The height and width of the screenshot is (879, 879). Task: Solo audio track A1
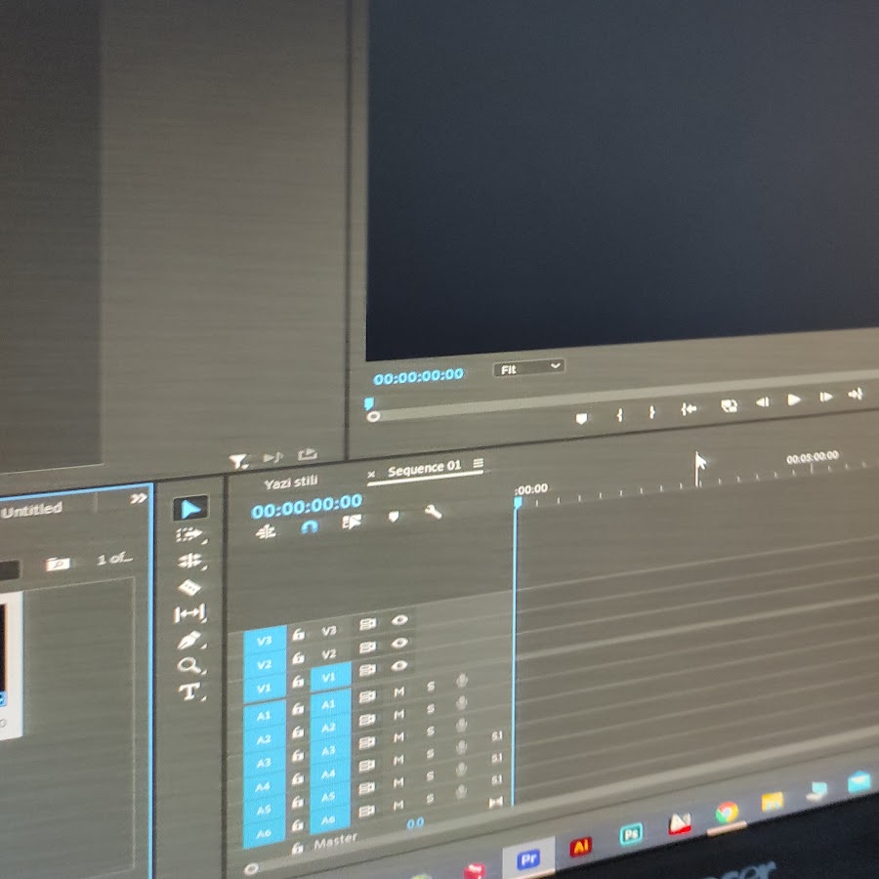[x=431, y=687]
